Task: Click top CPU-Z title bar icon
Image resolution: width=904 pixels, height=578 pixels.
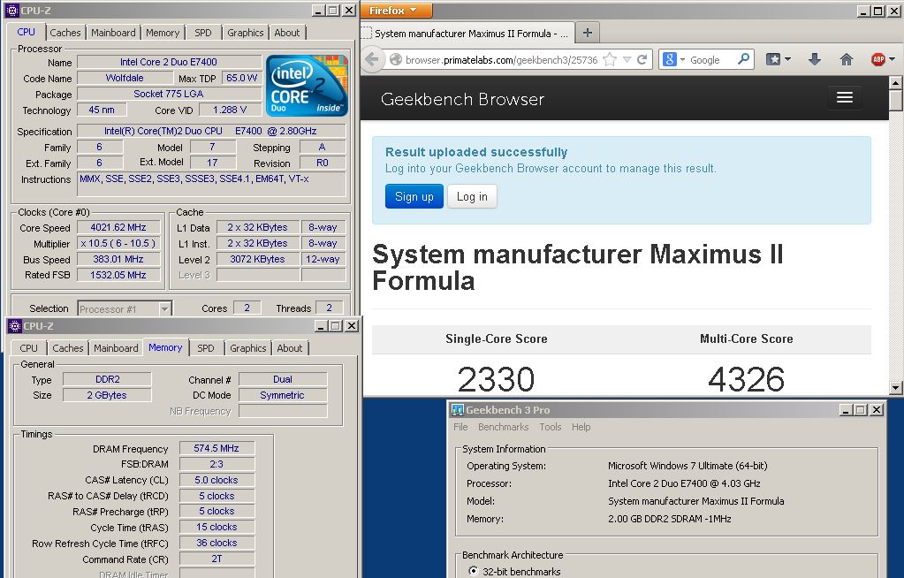Action: 11,11
